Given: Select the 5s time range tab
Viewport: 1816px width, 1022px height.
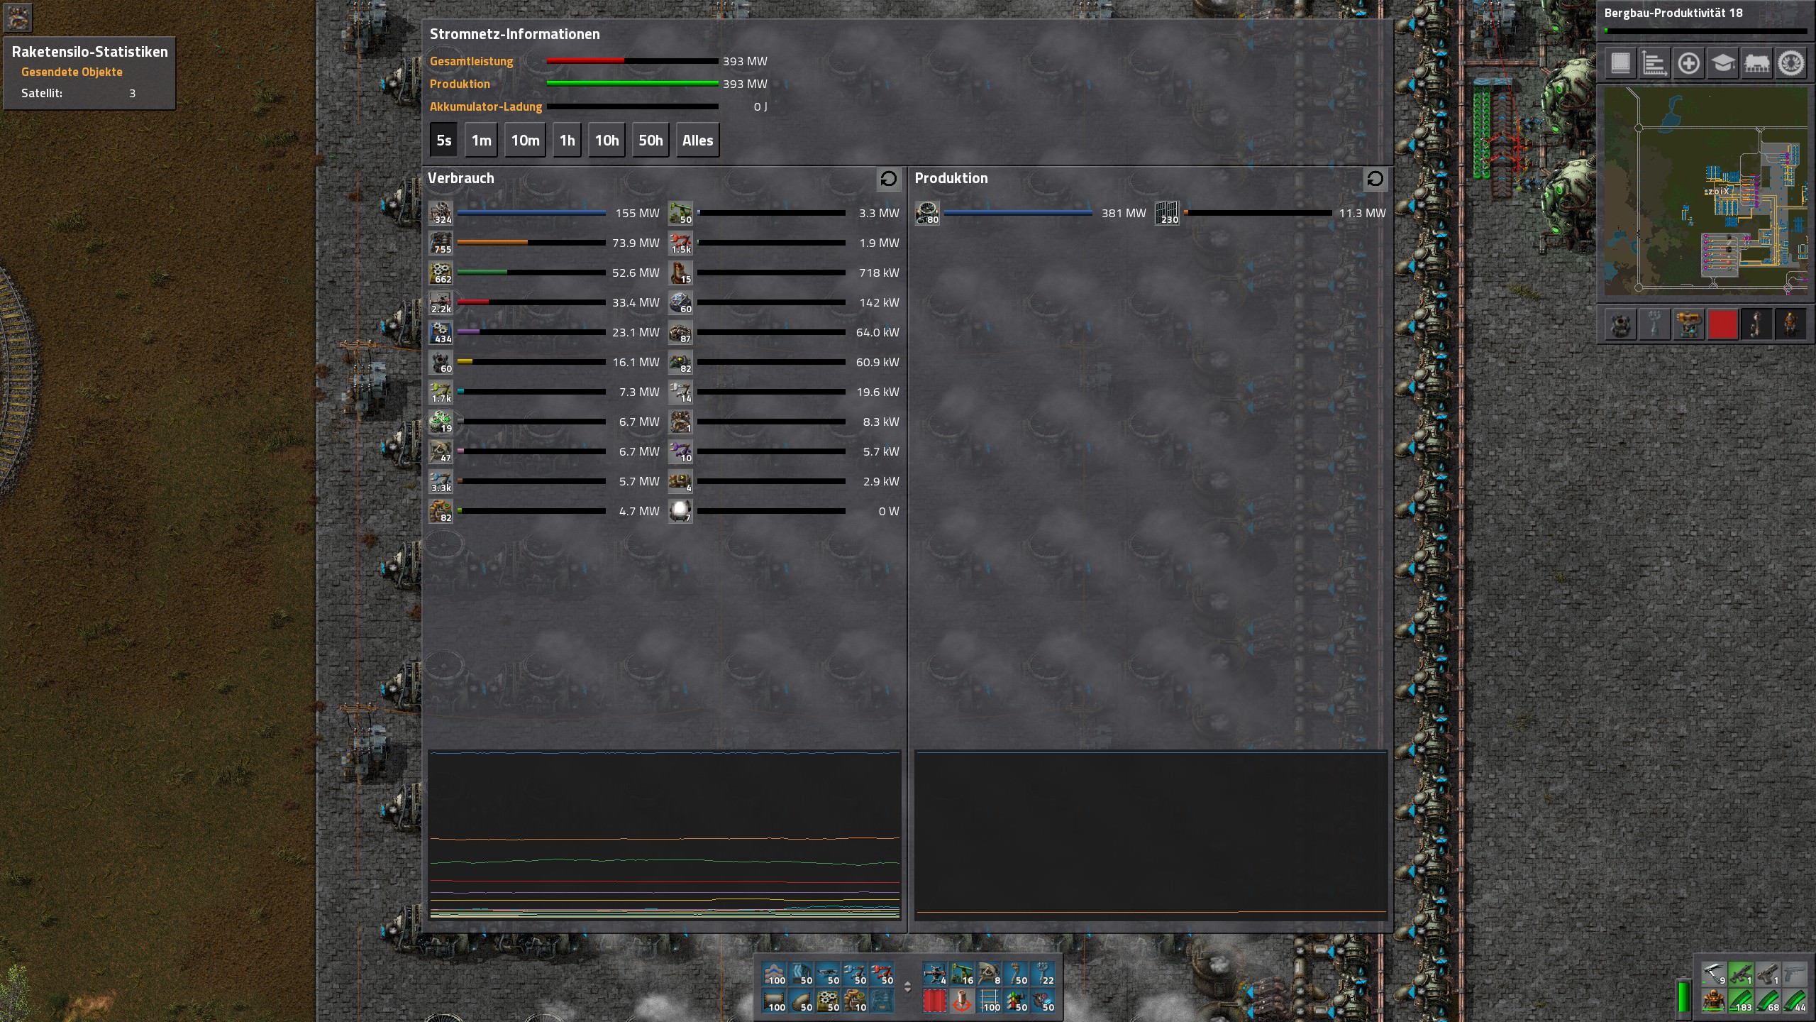Looking at the screenshot, I should pyautogui.click(x=443, y=141).
